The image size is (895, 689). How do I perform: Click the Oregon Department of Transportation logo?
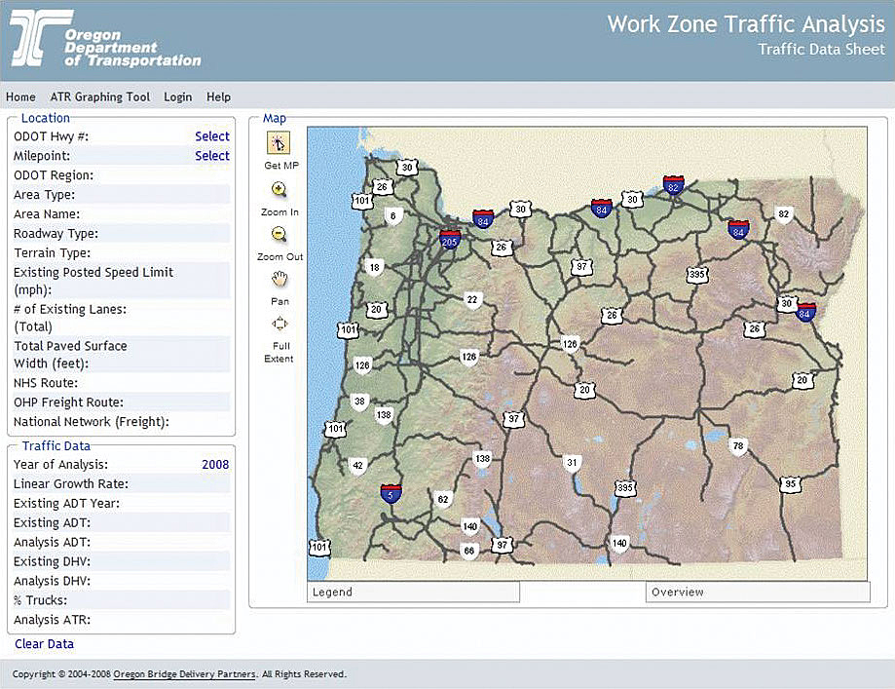click(x=105, y=38)
